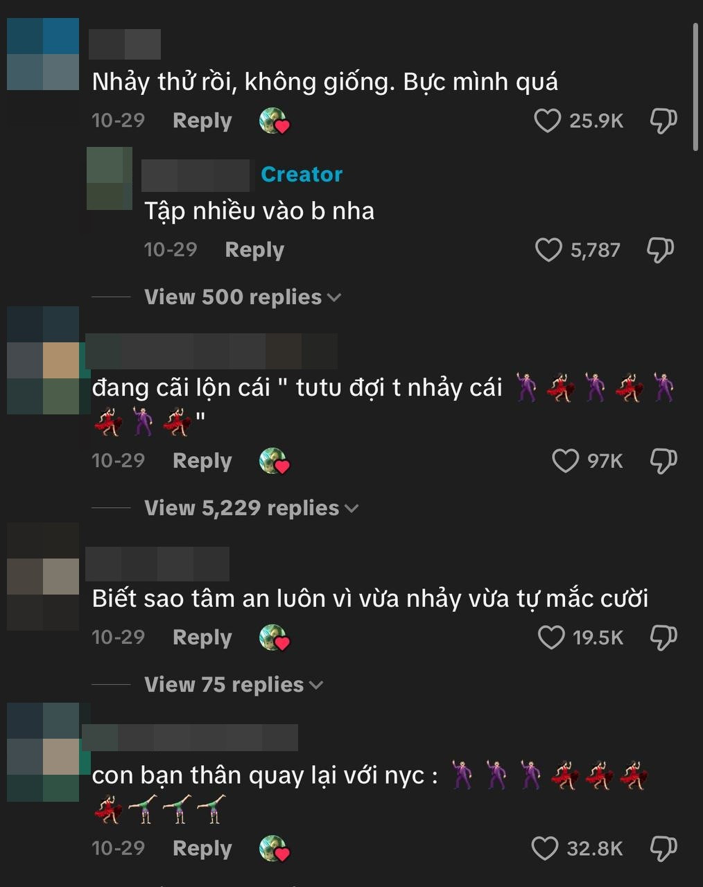
Task: Like the comment with 25.9K likes
Action: 547,121
